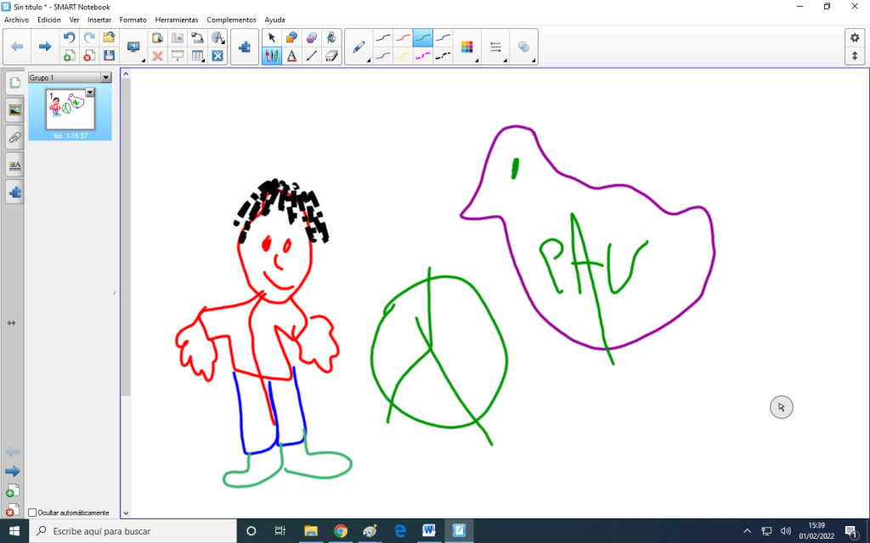Choose the Eraser tool in toolbar

pyautogui.click(x=331, y=56)
